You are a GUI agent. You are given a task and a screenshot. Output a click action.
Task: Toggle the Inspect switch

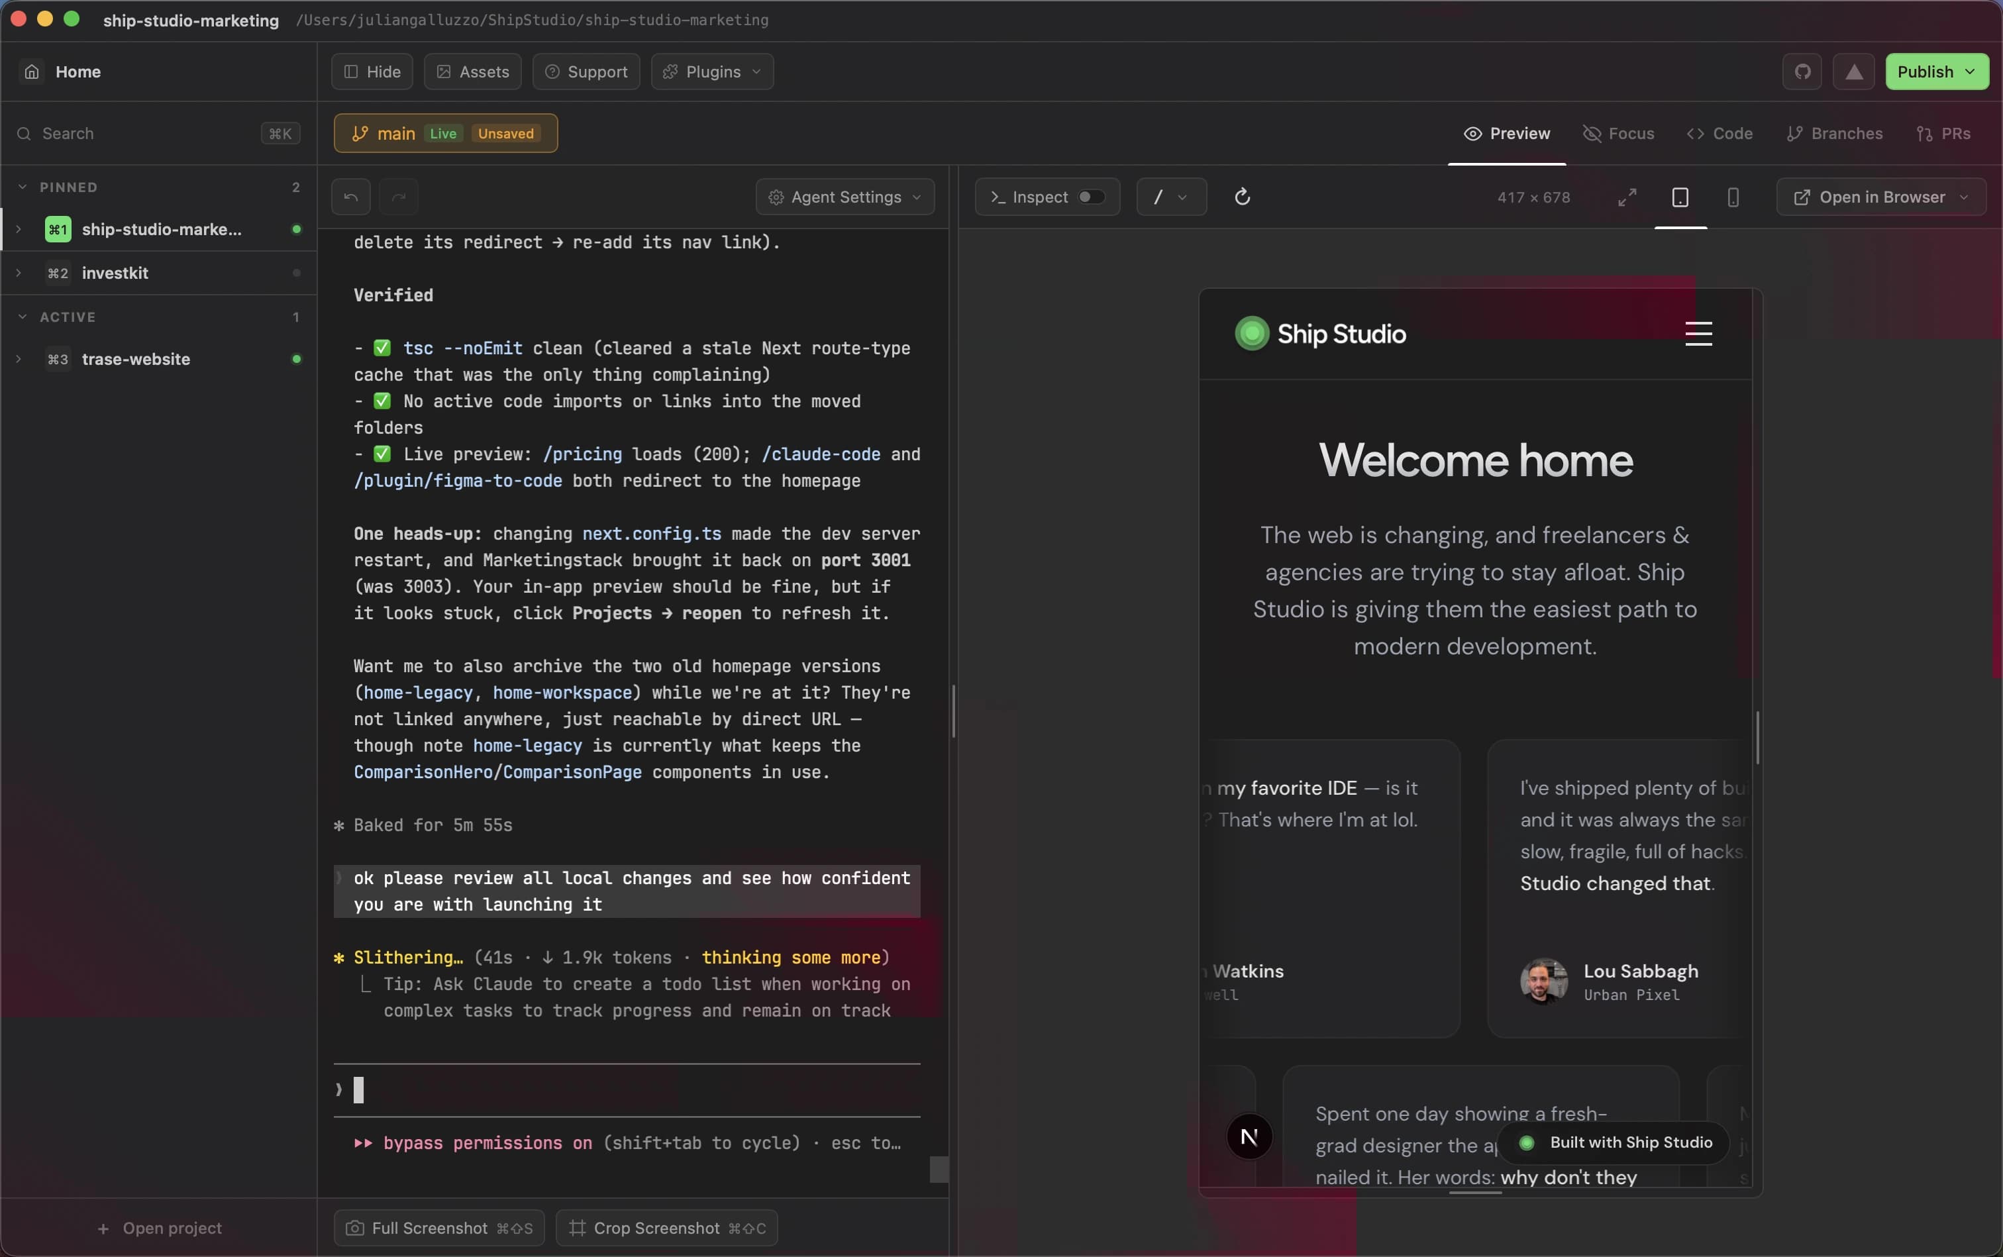tap(1091, 197)
